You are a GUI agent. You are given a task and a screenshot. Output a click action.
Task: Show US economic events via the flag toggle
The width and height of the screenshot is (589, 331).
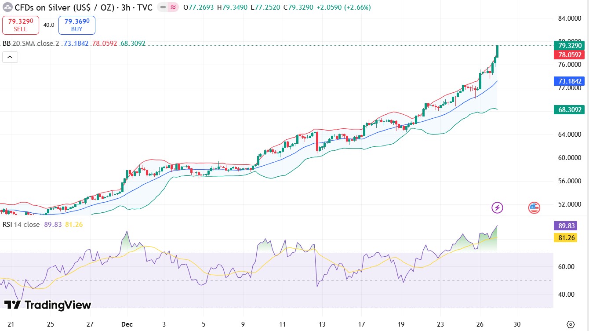tap(534, 207)
